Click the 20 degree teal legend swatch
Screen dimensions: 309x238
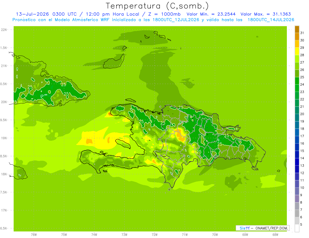pyautogui.click(x=297, y=110)
